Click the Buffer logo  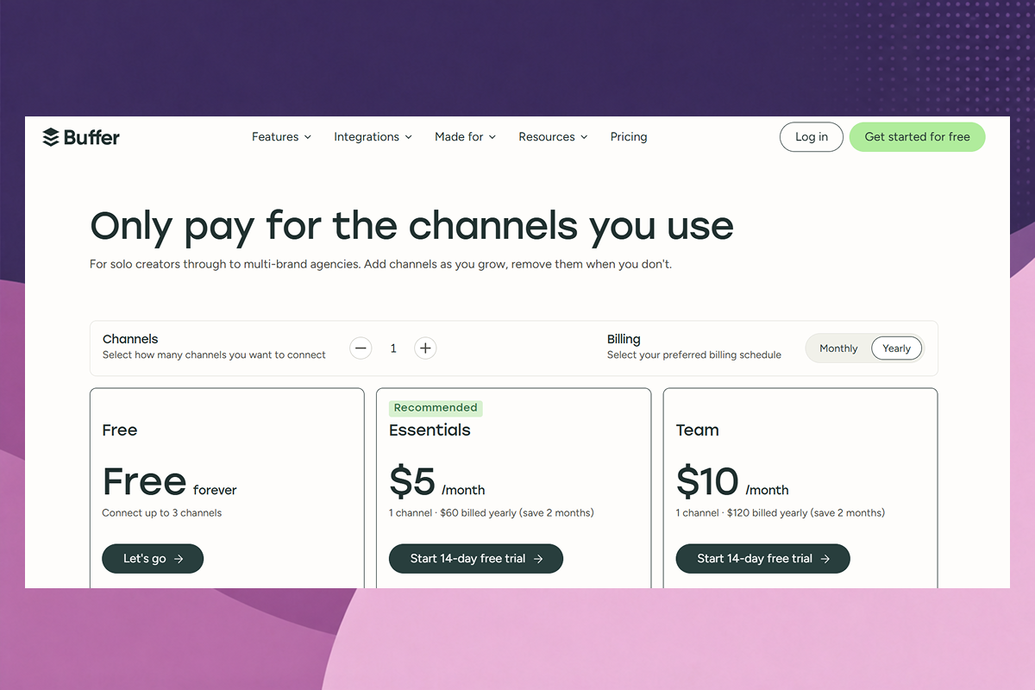click(x=81, y=137)
